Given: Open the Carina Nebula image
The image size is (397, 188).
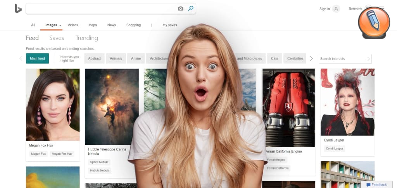Looking at the screenshot, I should tap(112, 107).
